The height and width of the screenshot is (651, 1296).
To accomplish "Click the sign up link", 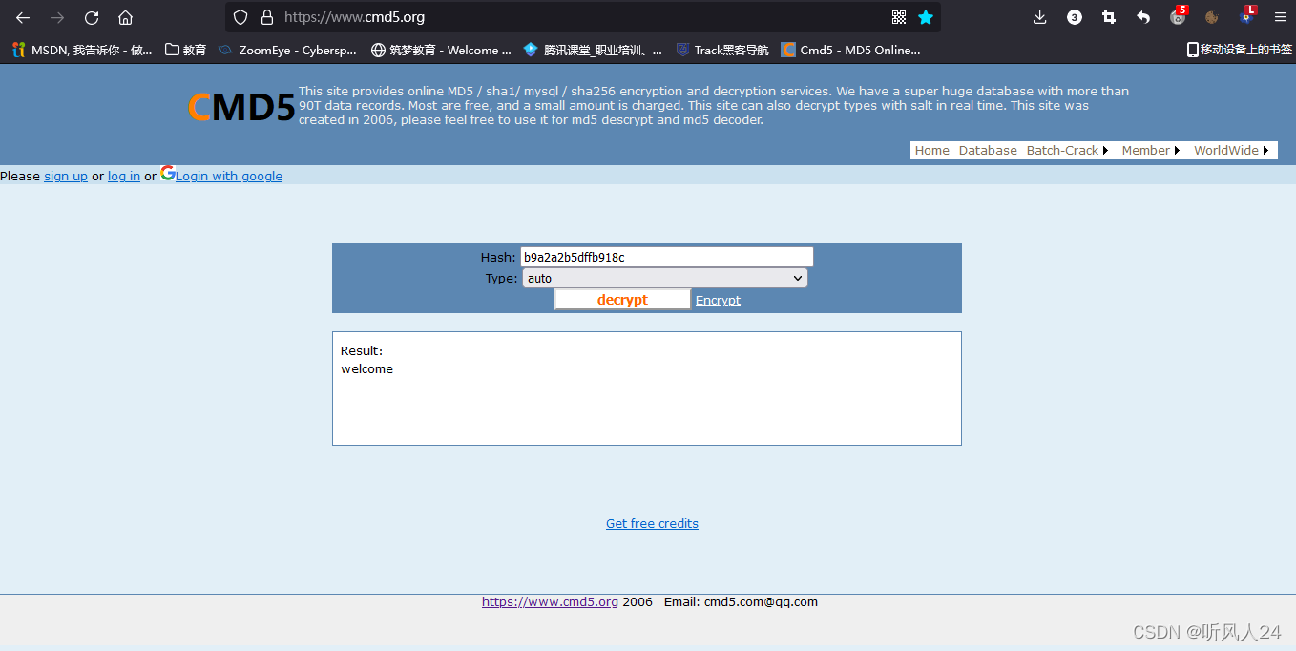I will pyautogui.click(x=66, y=176).
